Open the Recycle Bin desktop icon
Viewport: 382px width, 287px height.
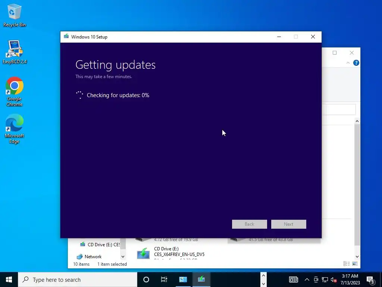coord(15,15)
